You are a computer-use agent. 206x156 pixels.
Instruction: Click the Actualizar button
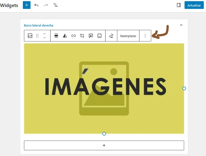[194, 5]
